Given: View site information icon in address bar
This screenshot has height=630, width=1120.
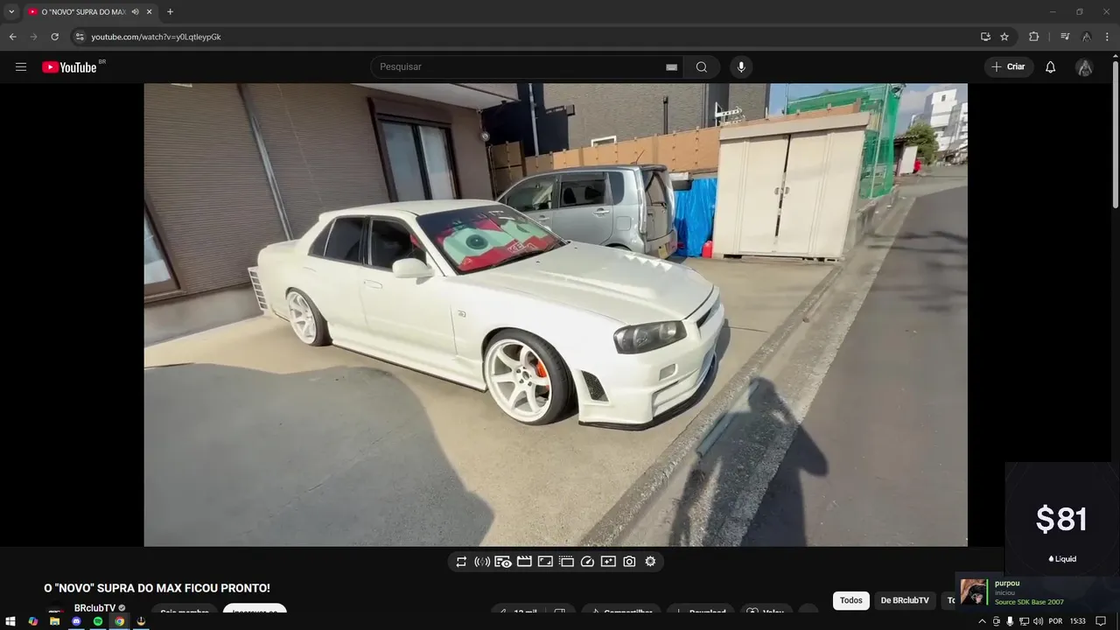Looking at the screenshot, I should [x=79, y=37].
